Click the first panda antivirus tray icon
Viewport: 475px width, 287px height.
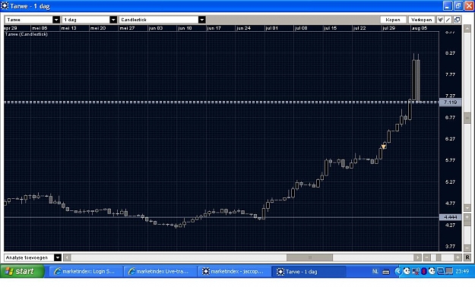pyautogui.click(x=407, y=271)
